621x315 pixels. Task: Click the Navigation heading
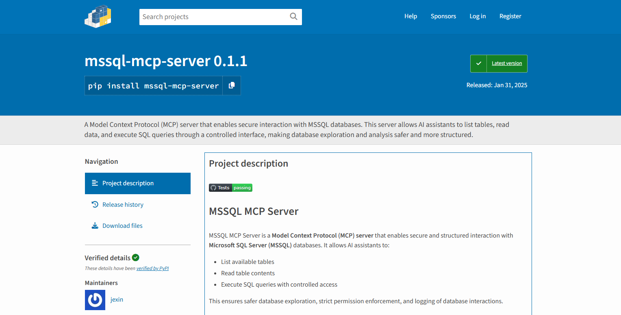pyautogui.click(x=101, y=161)
